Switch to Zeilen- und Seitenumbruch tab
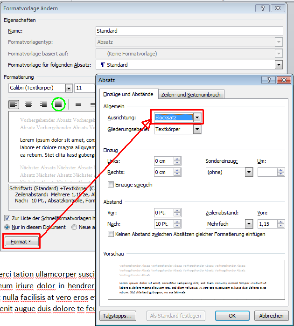 [x=191, y=95]
